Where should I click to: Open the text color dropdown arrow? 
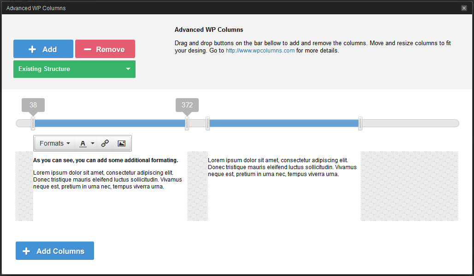coord(93,143)
